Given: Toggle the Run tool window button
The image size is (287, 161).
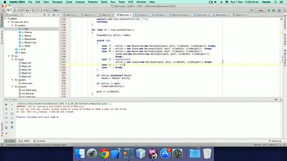Looking at the screenshot, I should tap(10, 141).
